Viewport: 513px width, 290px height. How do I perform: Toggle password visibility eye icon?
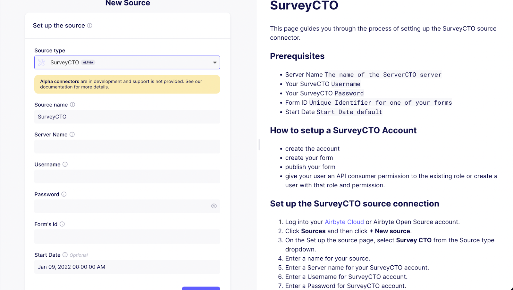[214, 206]
